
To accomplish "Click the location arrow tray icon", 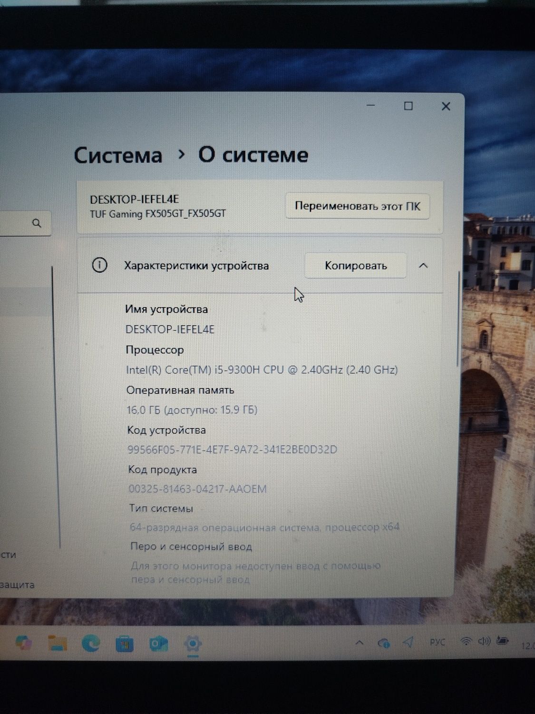I will point(408,643).
